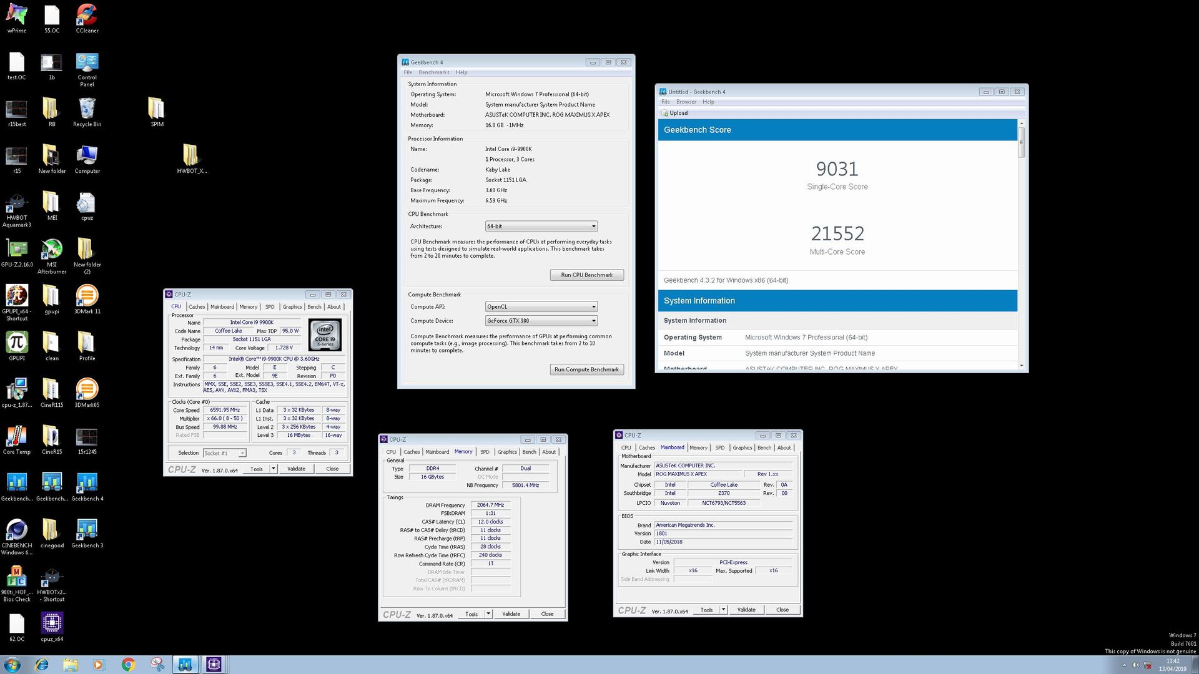Open the GPU-Z.2.16.0 desktop icon
1199x674 pixels.
click(x=17, y=253)
